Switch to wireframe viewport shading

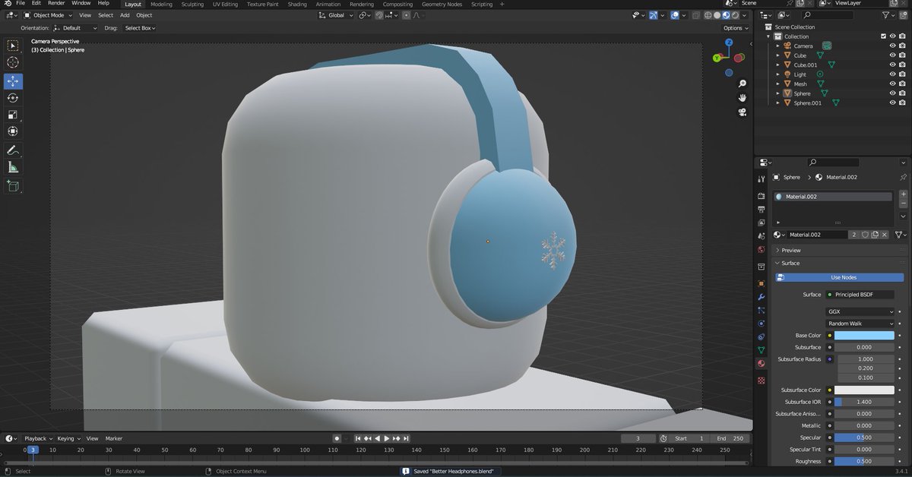[x=708, y=15]
